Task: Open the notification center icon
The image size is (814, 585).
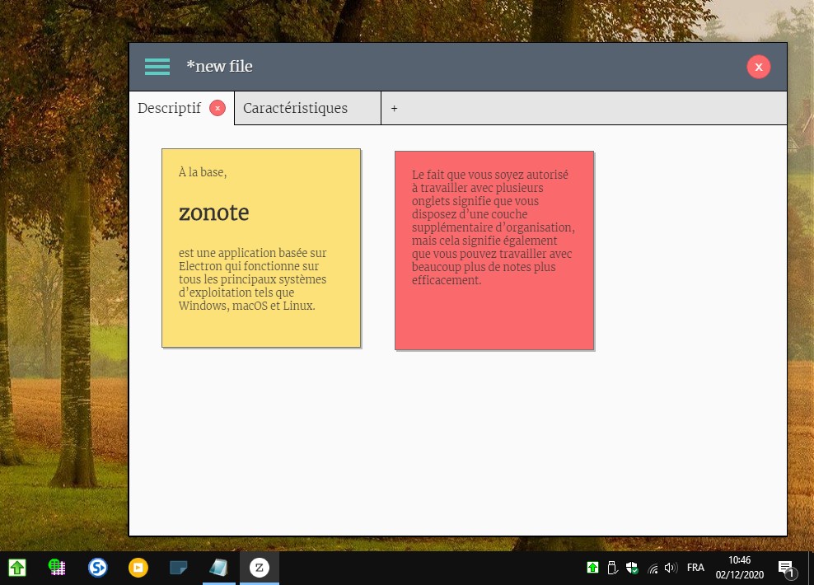Action: tap(787, 569)
